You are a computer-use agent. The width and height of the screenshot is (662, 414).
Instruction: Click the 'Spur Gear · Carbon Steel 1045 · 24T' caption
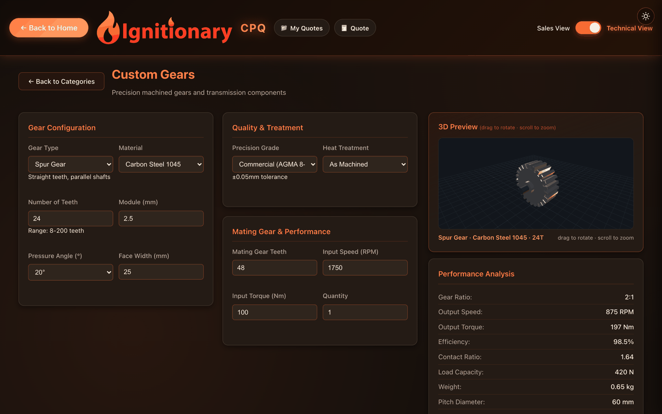pyautogui.click(x=491, y=238)
